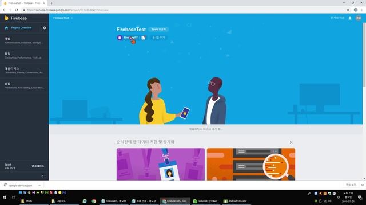Open a new browser tab
The width and height of the screenshot is (366, 205).
(51, 3)
